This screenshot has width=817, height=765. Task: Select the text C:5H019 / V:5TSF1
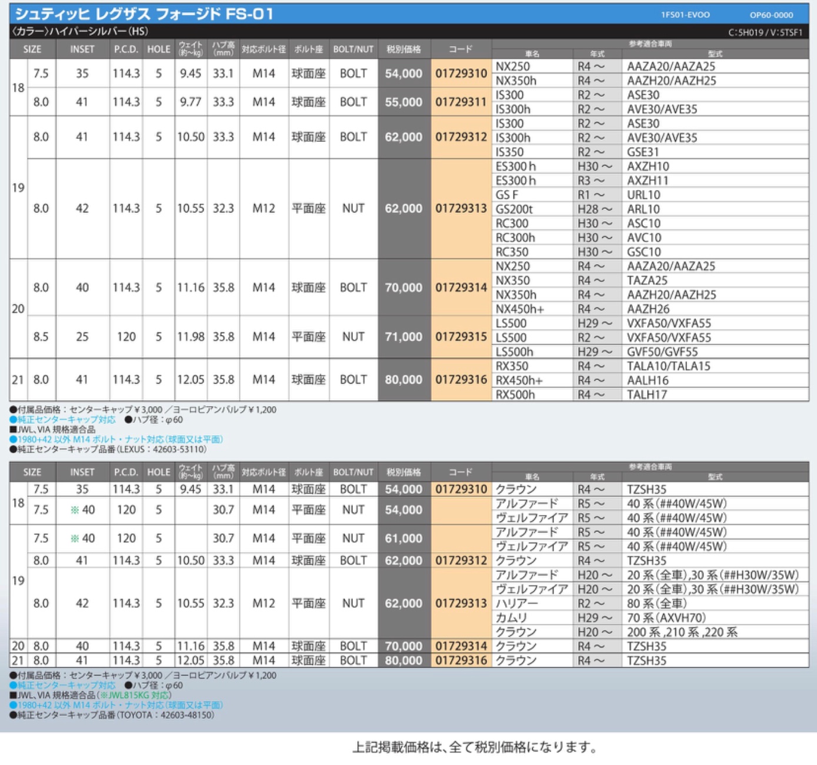pos(765,32)
